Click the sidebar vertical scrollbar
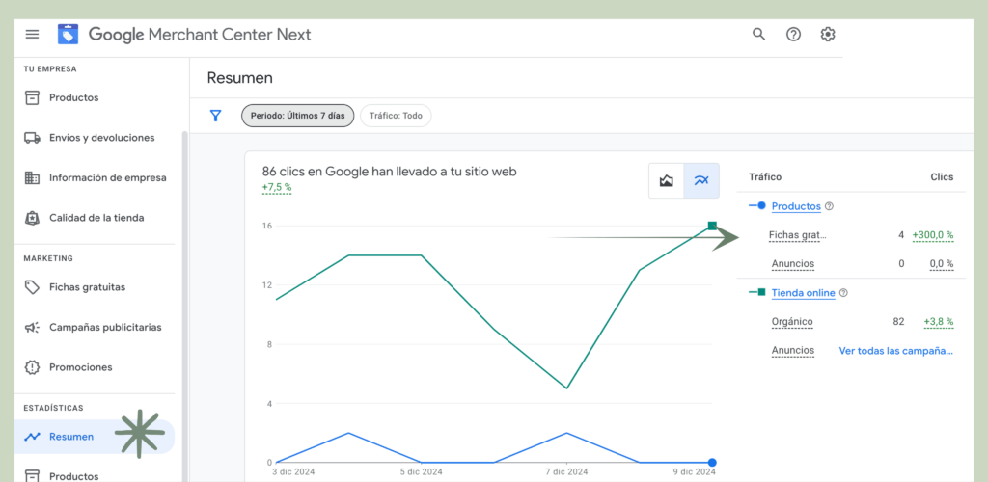This screenshot has height=482, width=988. pyautogui.click(x=184, y=307)
